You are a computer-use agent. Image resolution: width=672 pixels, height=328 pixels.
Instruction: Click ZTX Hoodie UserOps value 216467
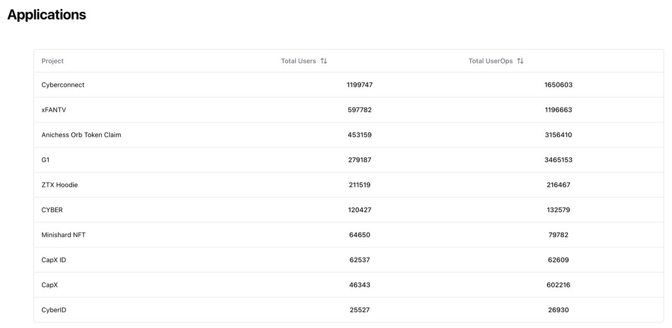(558, 185)
